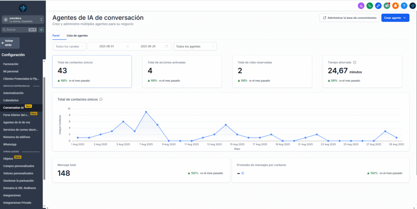Open the user profile avatar at top right
This screenshot has height=209, width=417.
tap(412, 6)
